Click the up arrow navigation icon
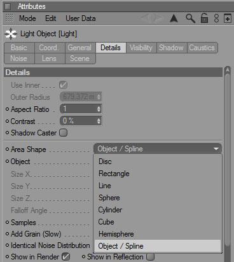 pyautogui.click(x=174, y=18)
